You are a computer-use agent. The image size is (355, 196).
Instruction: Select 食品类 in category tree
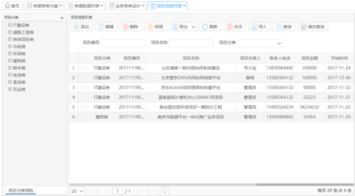[19, 82]
